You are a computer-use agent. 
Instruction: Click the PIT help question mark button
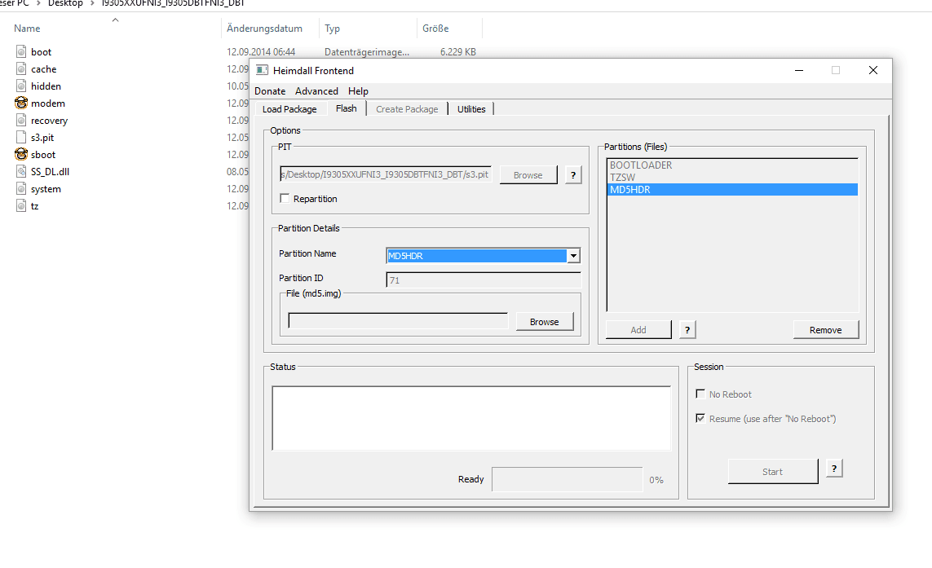pyautogui.click(x=573, y=175)
